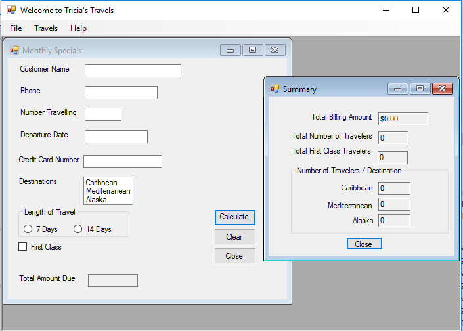Viewport: 463px width, 331px height.
Task: Click the Summary window form icon
Action: tap(275, 89)
